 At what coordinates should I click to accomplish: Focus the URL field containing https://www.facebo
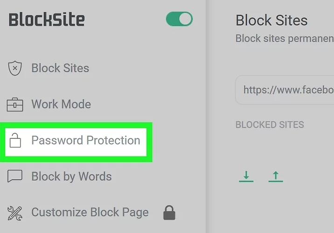287,89
